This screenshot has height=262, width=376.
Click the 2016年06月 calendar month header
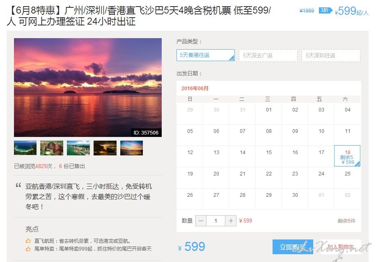pyautogui.click(x=195, y=89)
